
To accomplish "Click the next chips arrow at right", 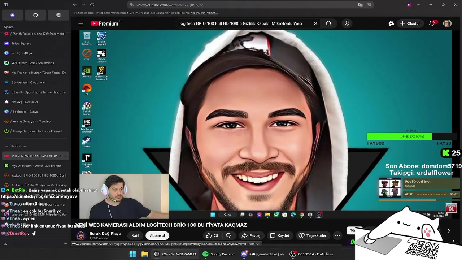I will pyautogui.click(x=449, y=231).
